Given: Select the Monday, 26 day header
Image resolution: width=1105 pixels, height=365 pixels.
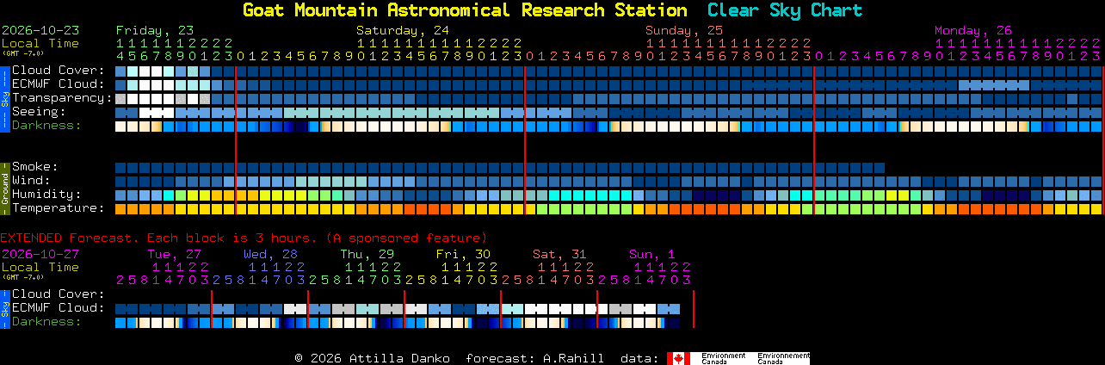Looking at the screenshot, I should [x=973, y=30].
